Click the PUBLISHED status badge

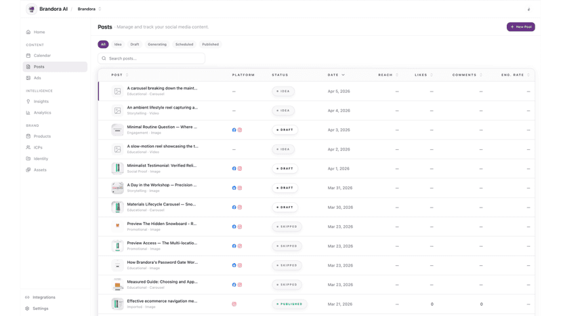click(x=289, y=304)
